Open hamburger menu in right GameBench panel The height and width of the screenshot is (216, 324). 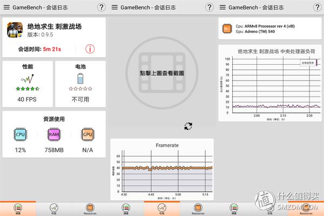[222, 8]
